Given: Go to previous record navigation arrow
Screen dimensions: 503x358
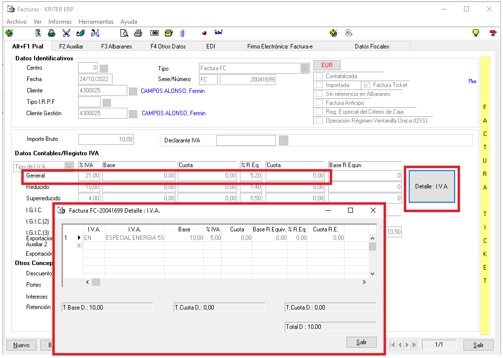Looking at the screenshot, I should [400, 345].
